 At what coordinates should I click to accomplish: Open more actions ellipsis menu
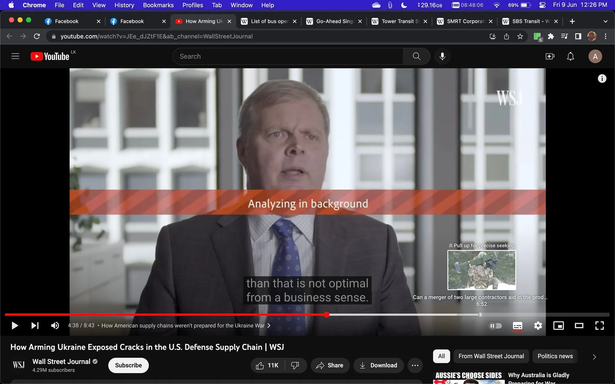[415, 365]
